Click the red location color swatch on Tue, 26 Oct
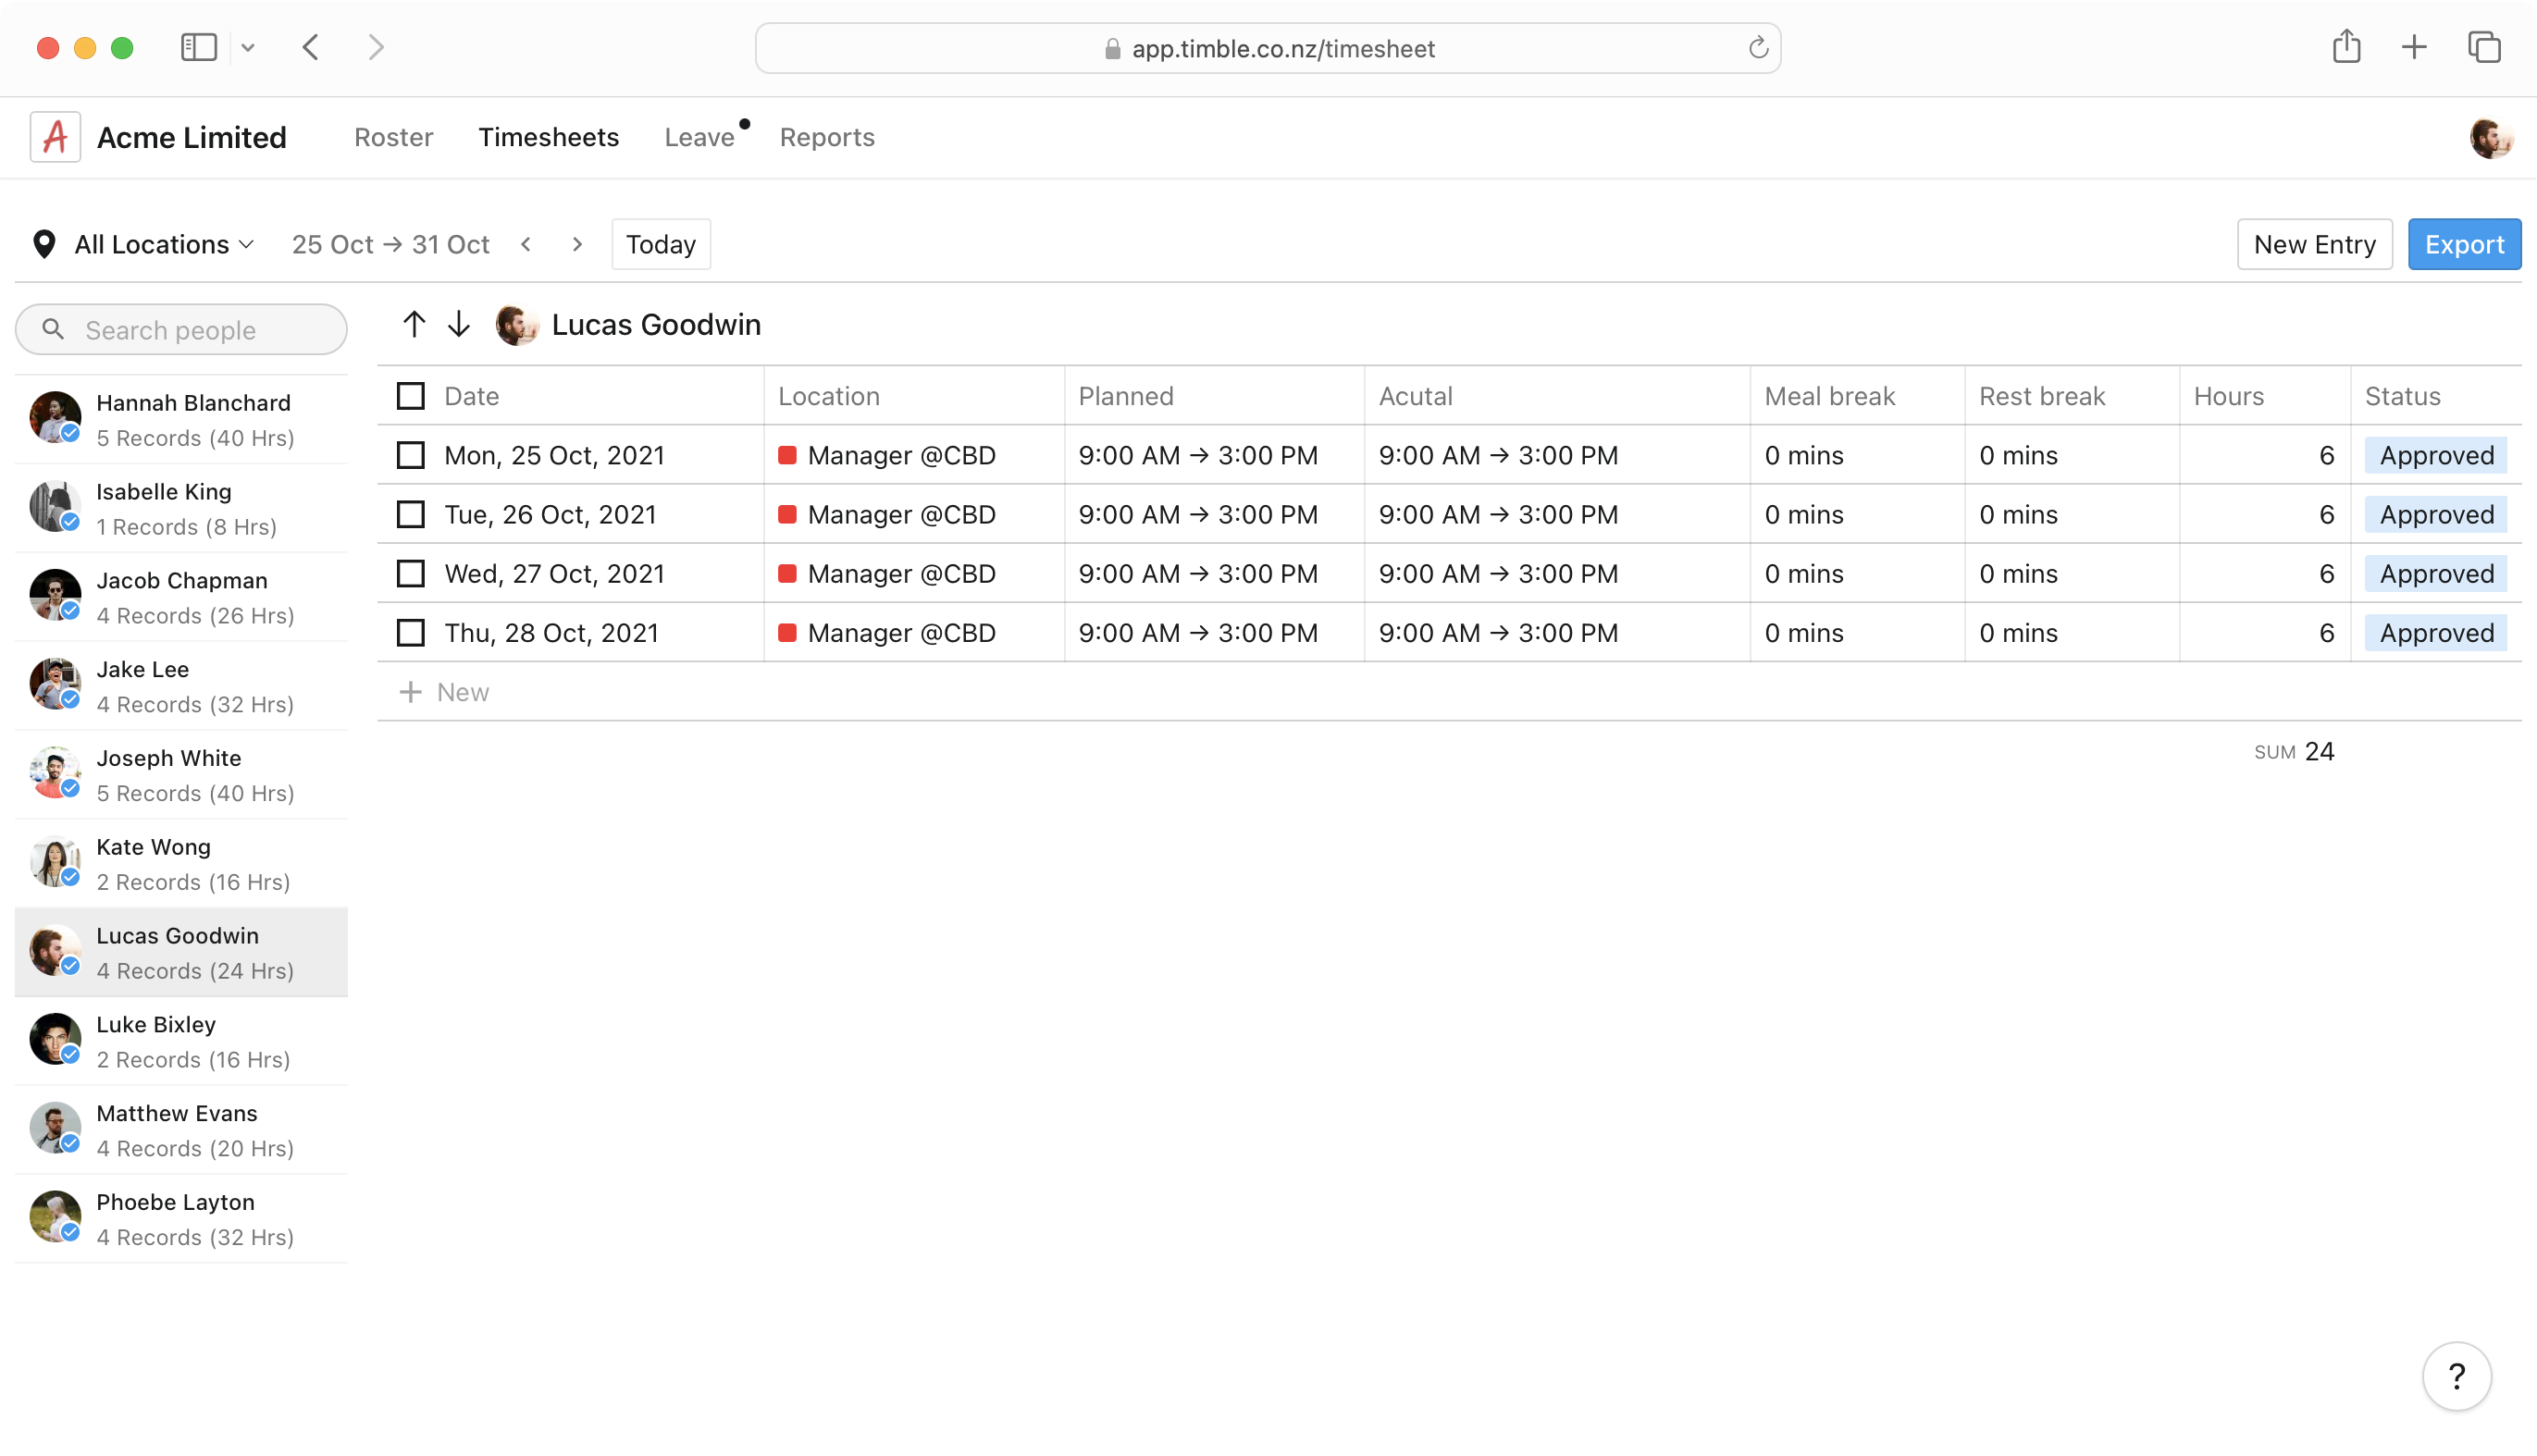This screenshot has height=1456, width=2537. [789, 514]
